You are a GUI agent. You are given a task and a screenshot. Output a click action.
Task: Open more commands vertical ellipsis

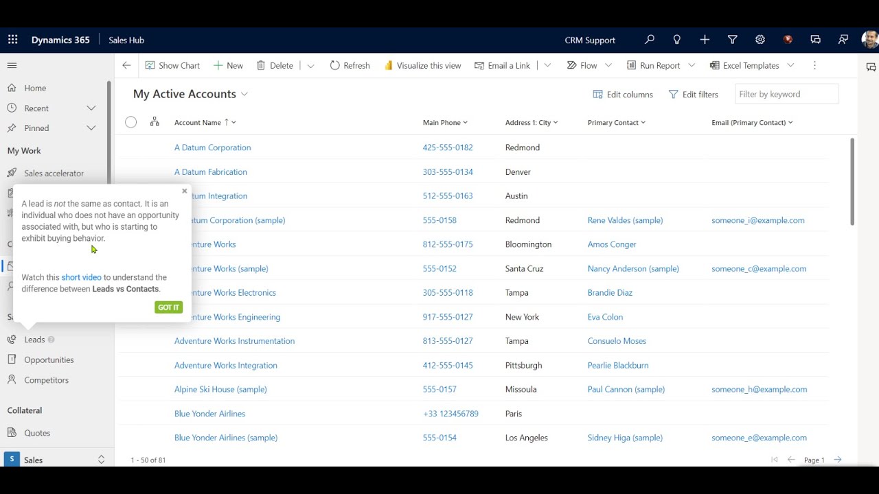(x=814, y=65)
